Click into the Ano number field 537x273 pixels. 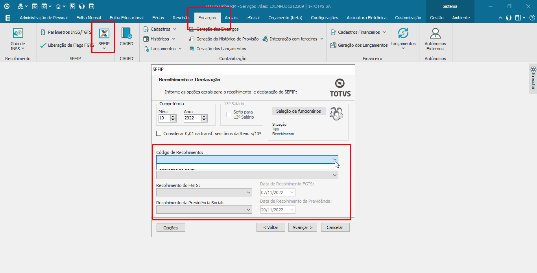pos(192,118)
